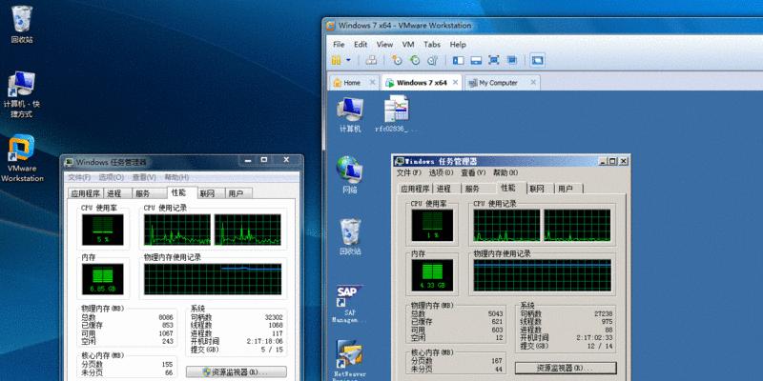Select the 回收站 icon on host desktop
The height and width of the screenshot is (381, 763).
tap(22, 25)
